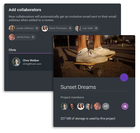Click James Avery name label
This screenshot has width=140, height=133.
pos(23,37)
